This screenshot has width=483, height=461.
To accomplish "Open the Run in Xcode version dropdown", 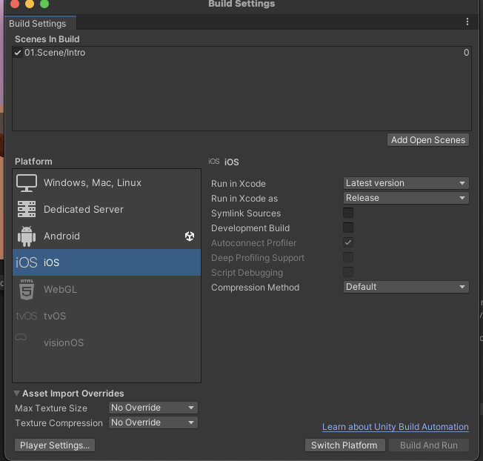I will tap(406, 183).
